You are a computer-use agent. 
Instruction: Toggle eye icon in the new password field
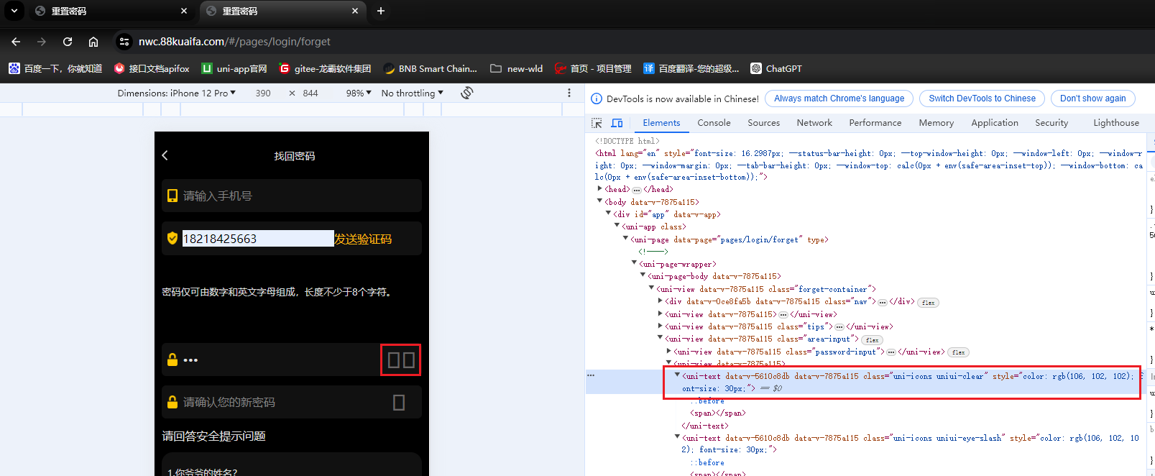tap(409, 360)
